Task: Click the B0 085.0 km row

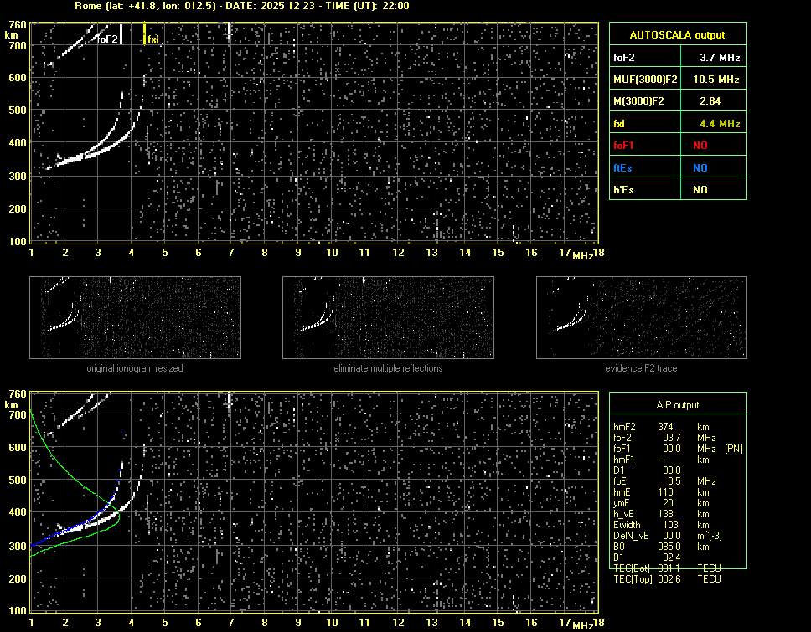Action: click(x=662, y=547)
